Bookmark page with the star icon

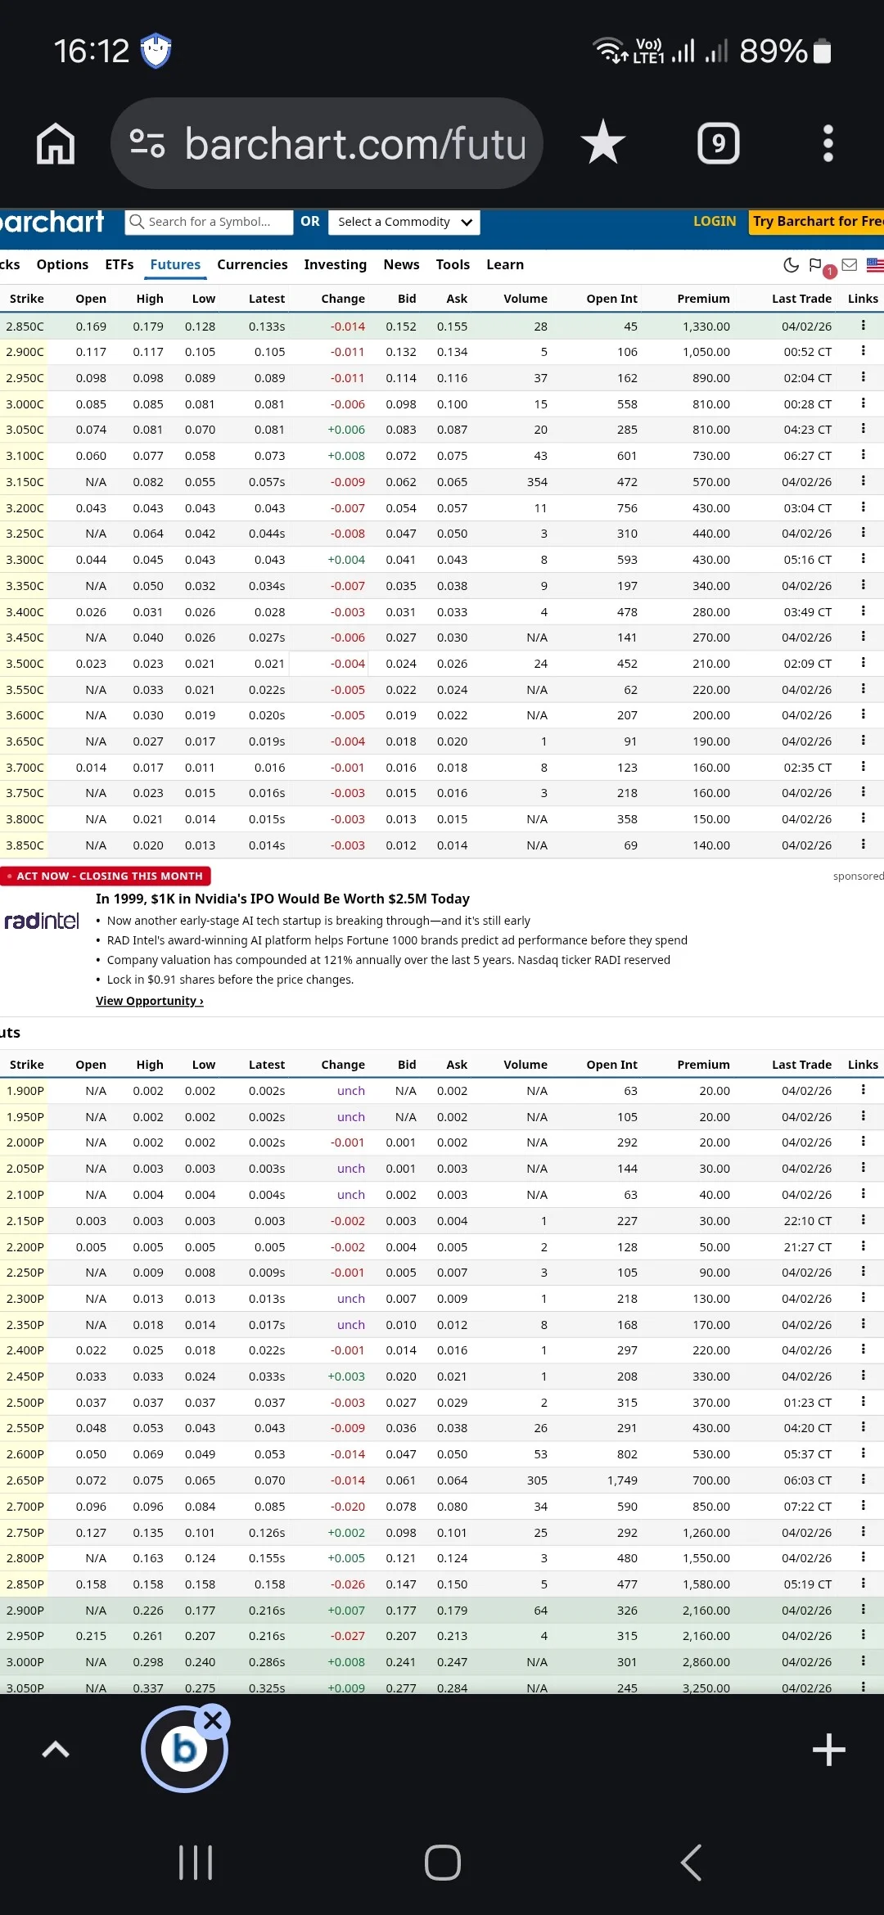click(x=603, y=142)
